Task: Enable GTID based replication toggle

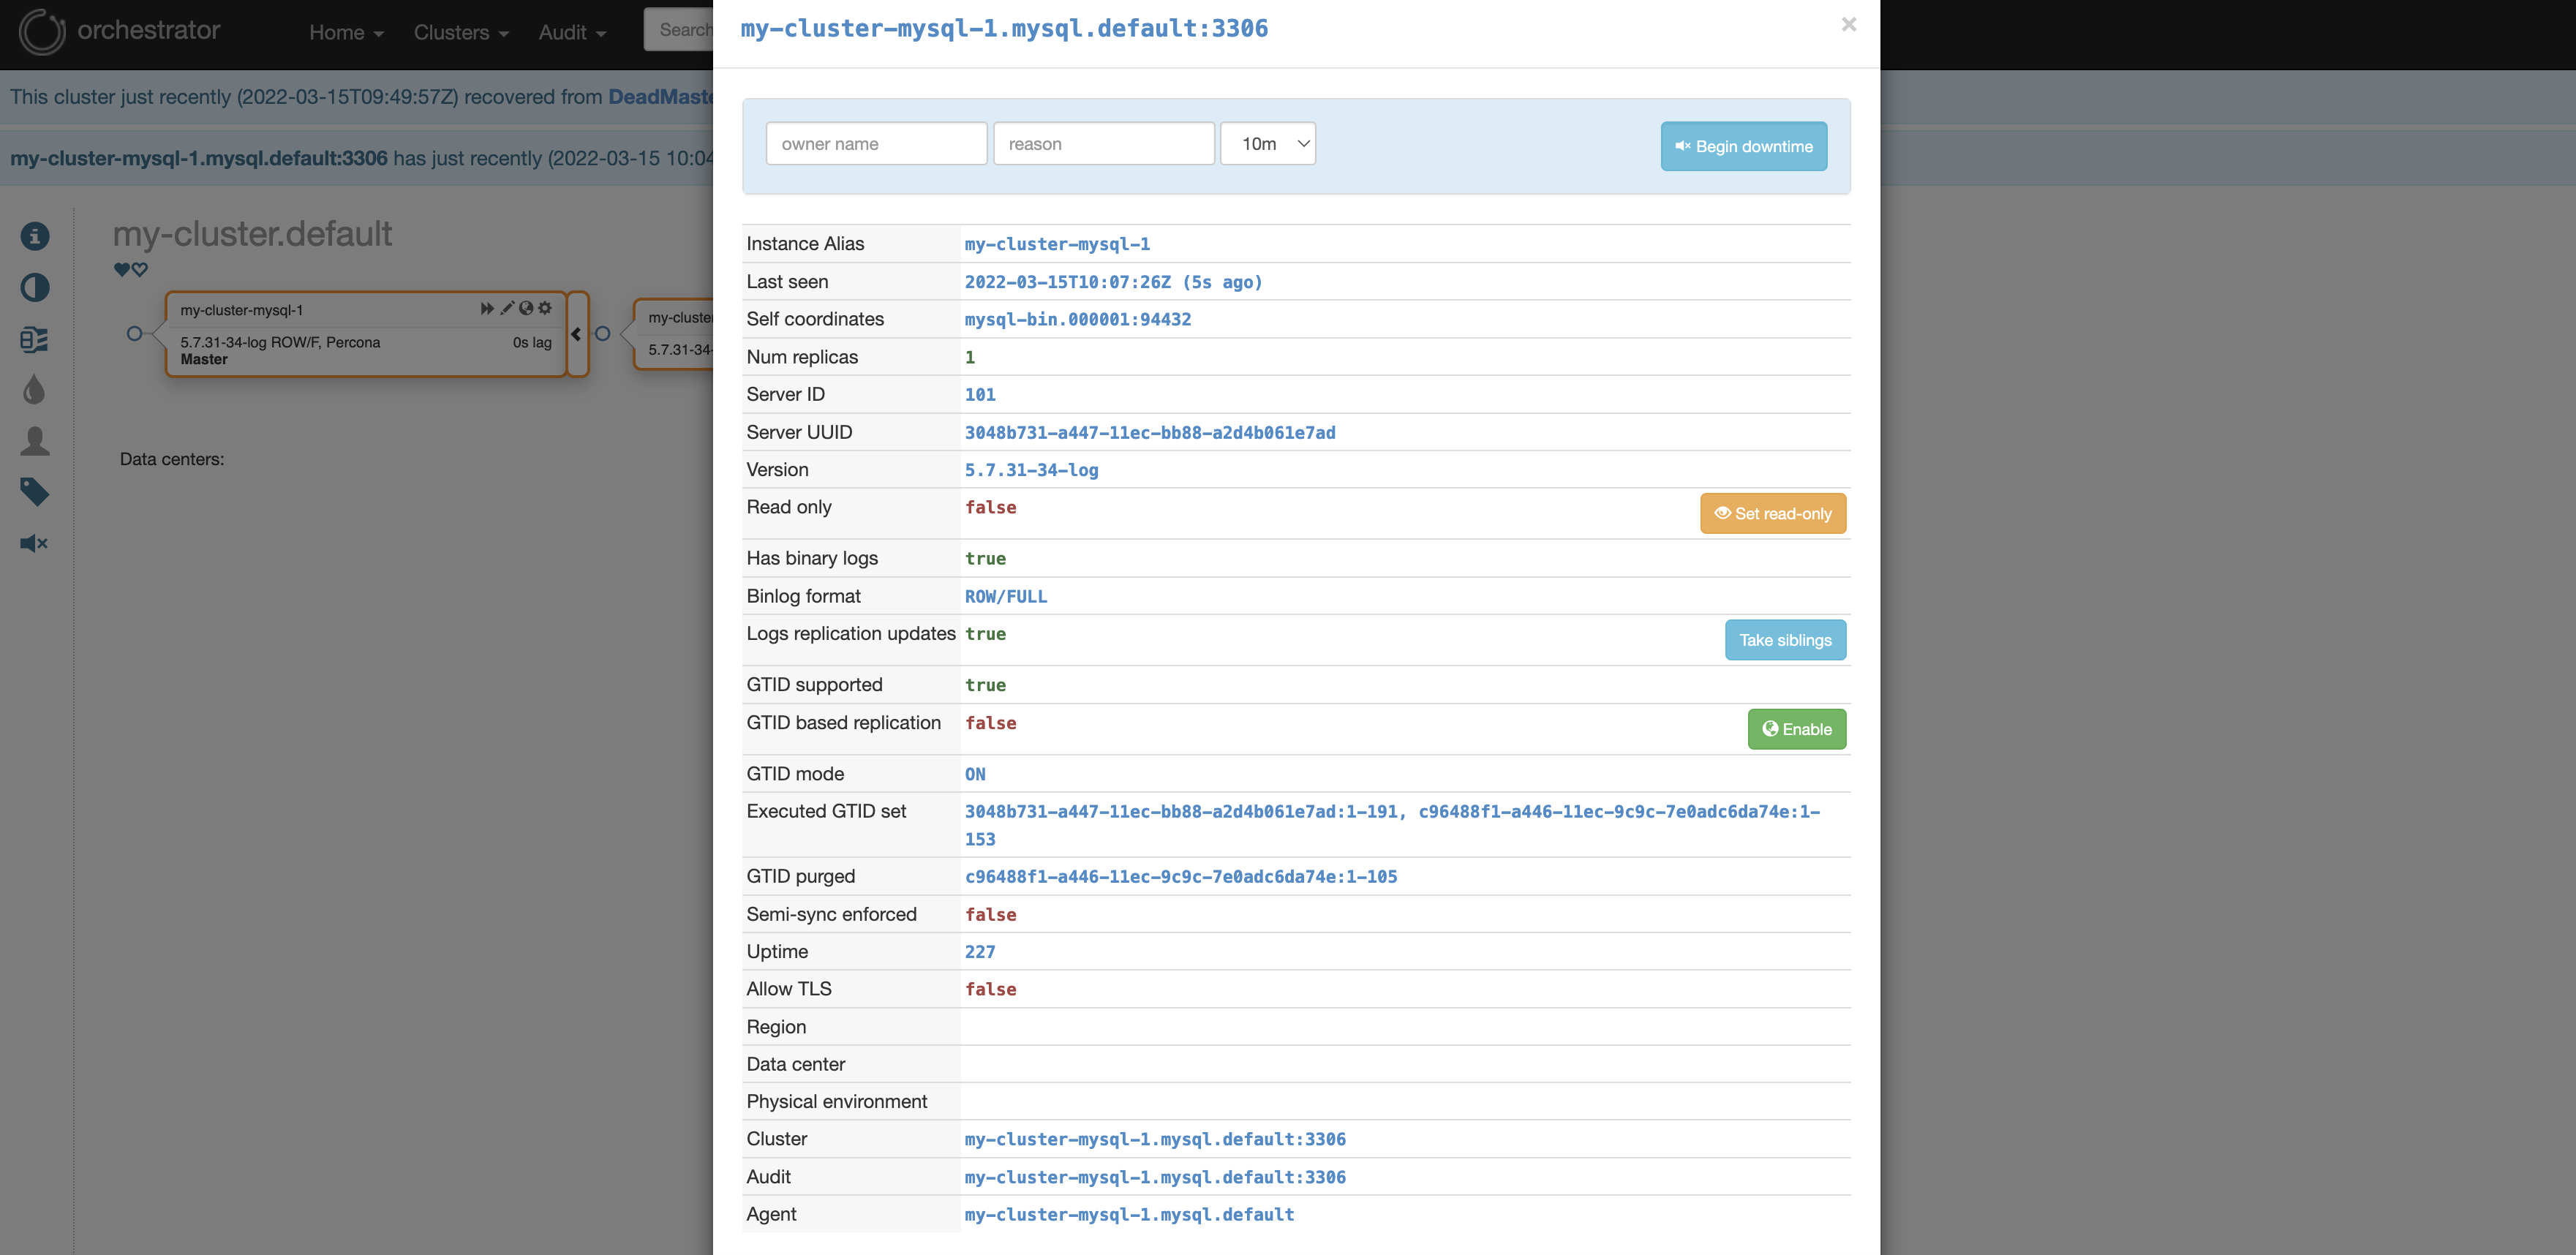Action: pyautogui.click(x=1796, y=728)
